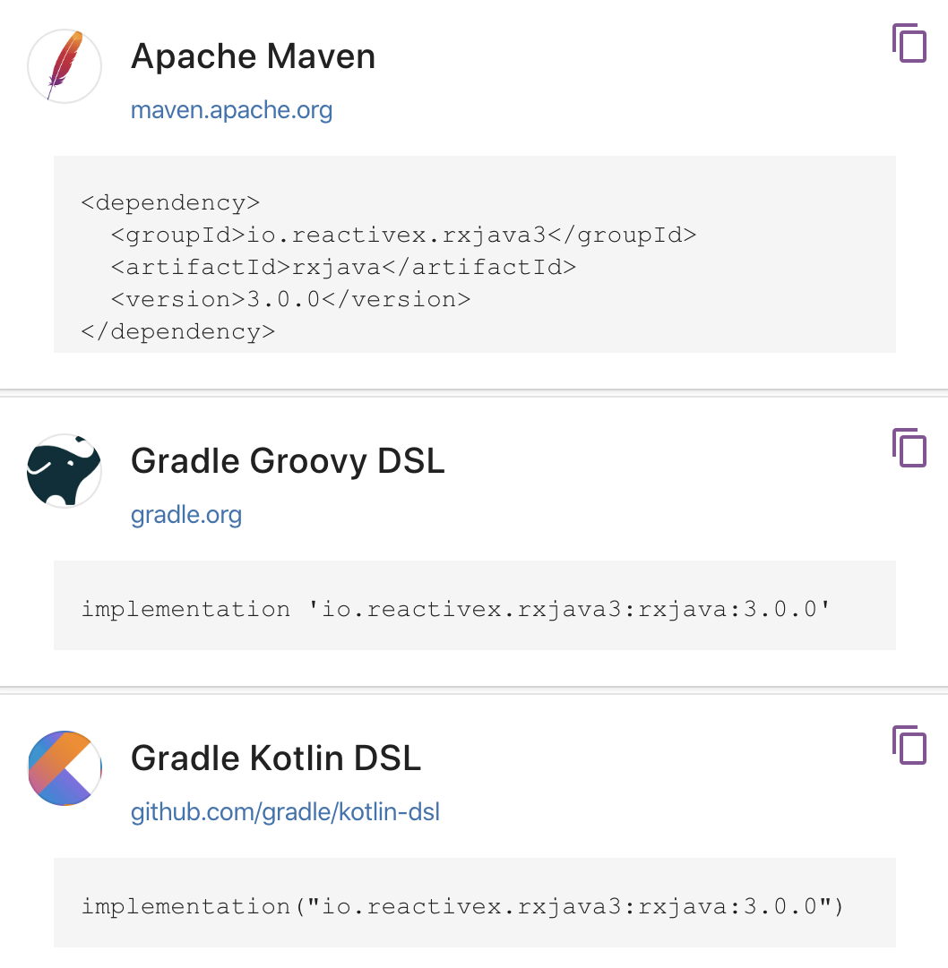948x968 pixels.
Task: Copy the Gradle Groovy DSL snippet
Action: pyautogui.click(x=909, y=448)
